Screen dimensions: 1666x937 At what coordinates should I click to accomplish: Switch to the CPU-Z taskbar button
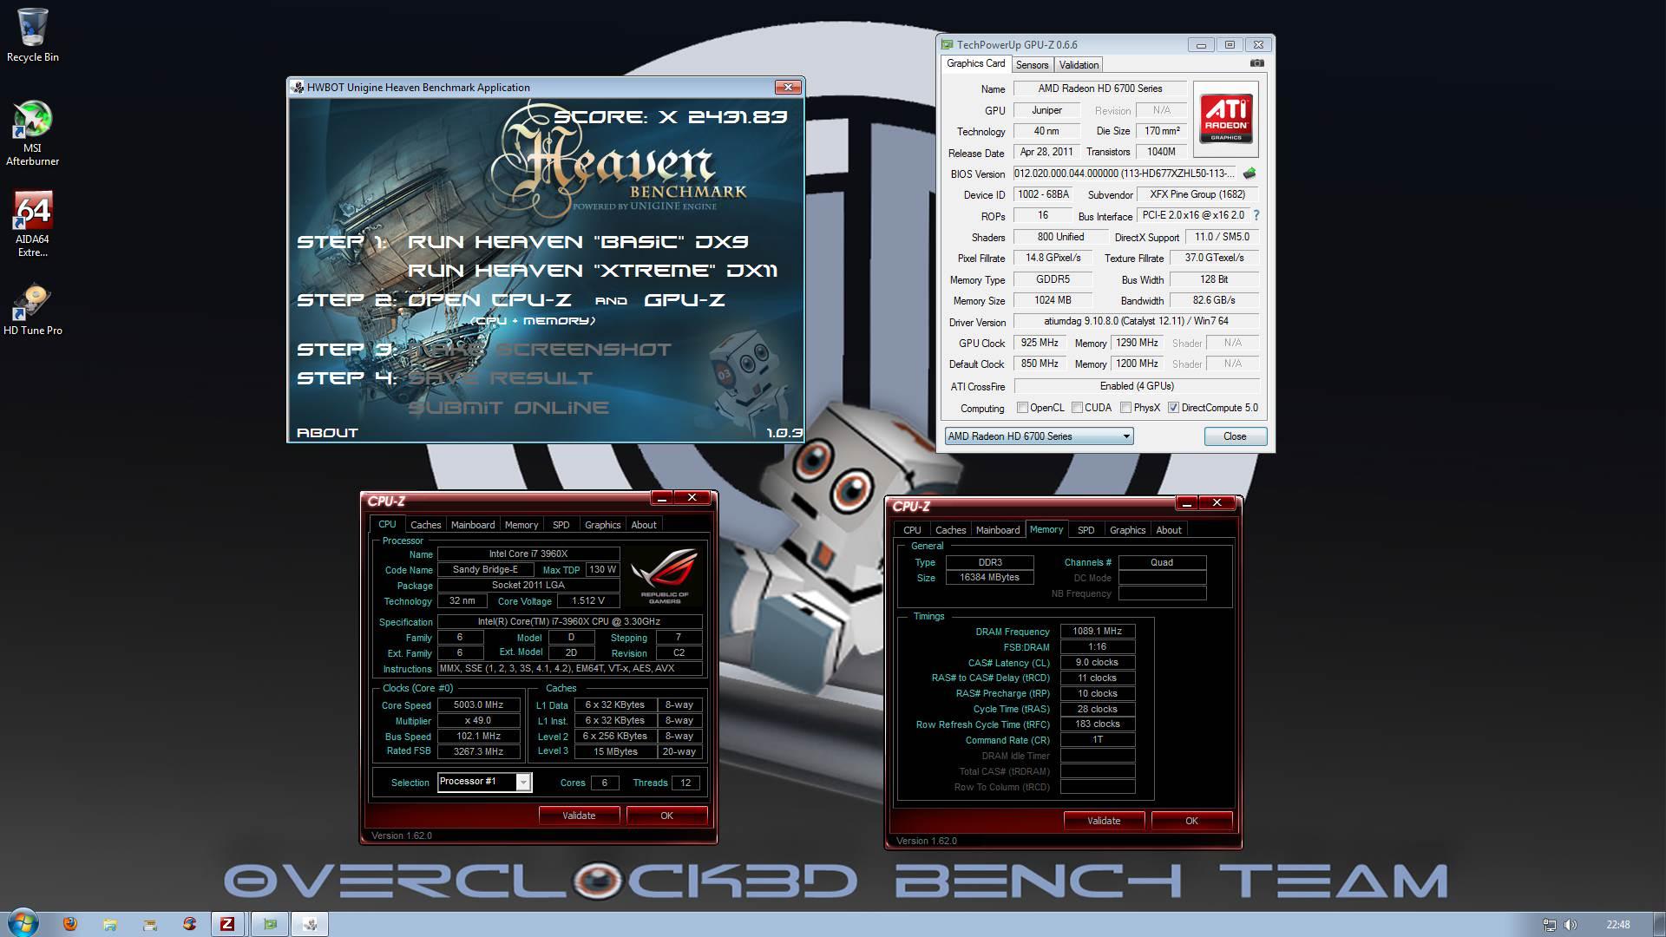click(x=227, y=924)
